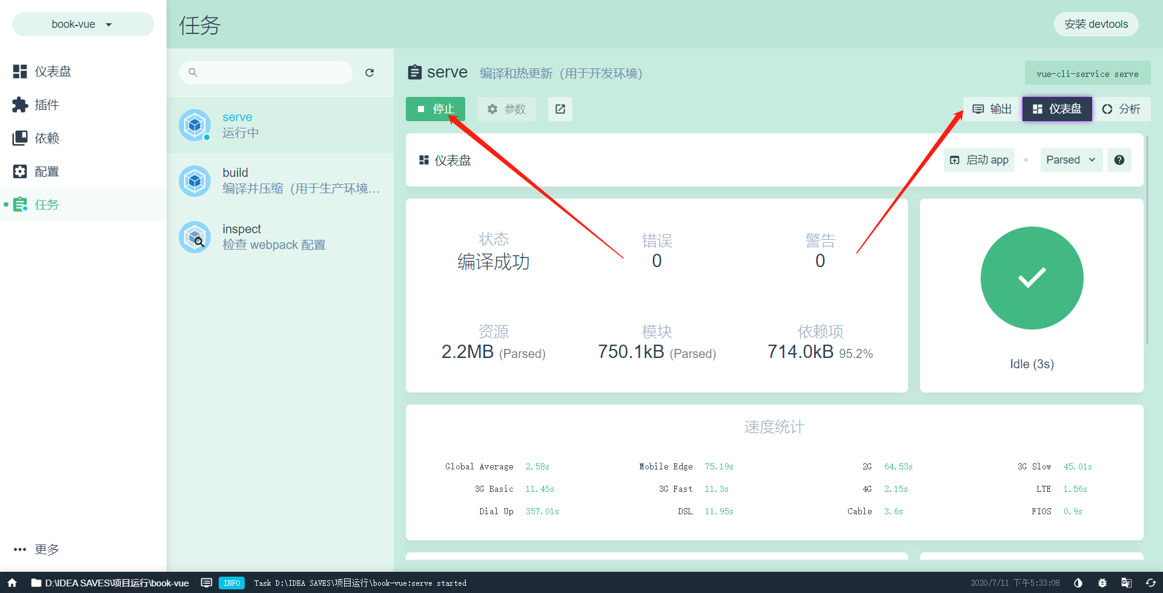Click the 启动 app button

[x=979, y=160]
